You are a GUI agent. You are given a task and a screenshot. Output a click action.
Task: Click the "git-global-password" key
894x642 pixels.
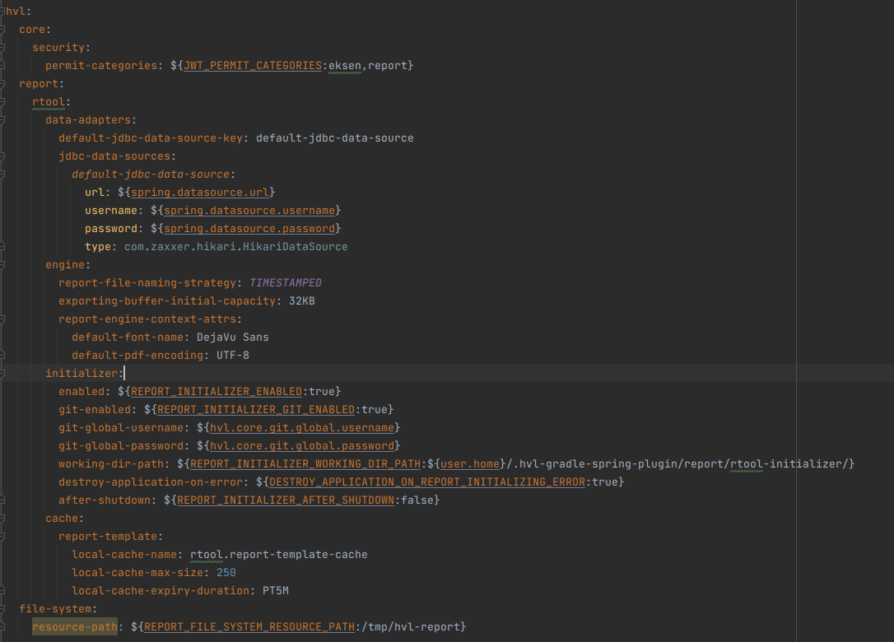[121, 446]
